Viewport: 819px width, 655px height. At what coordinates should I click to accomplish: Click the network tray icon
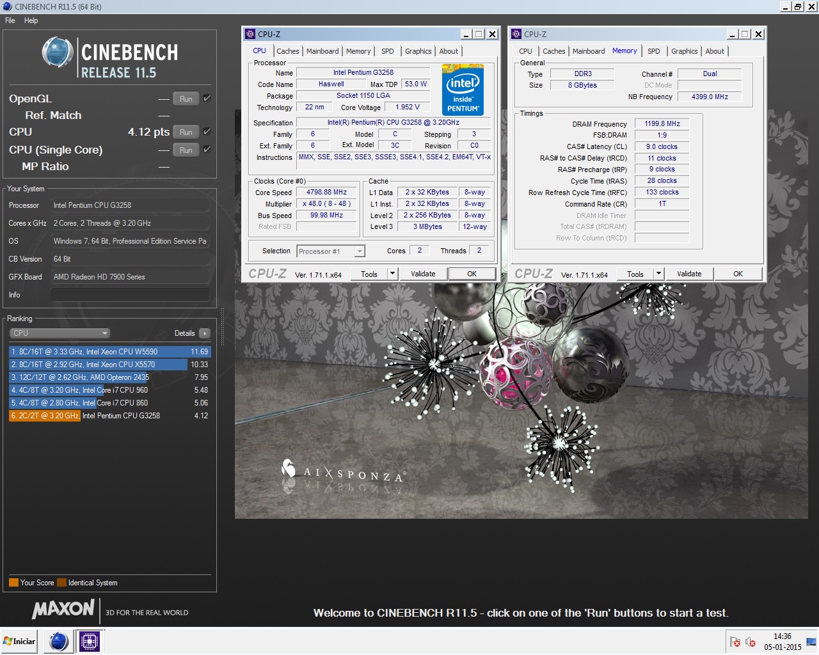click(811, 642)
